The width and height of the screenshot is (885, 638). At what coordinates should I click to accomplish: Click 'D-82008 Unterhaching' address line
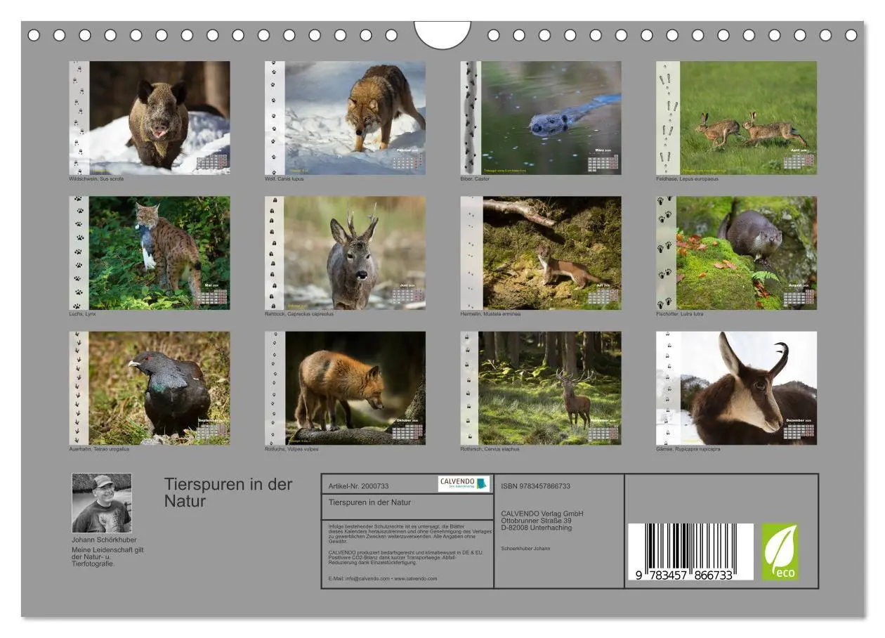pos(537,528)
